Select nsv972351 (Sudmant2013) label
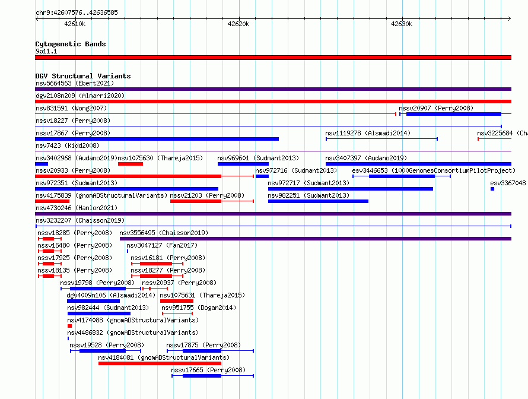The image size is (528, 399). pos(77,183)
